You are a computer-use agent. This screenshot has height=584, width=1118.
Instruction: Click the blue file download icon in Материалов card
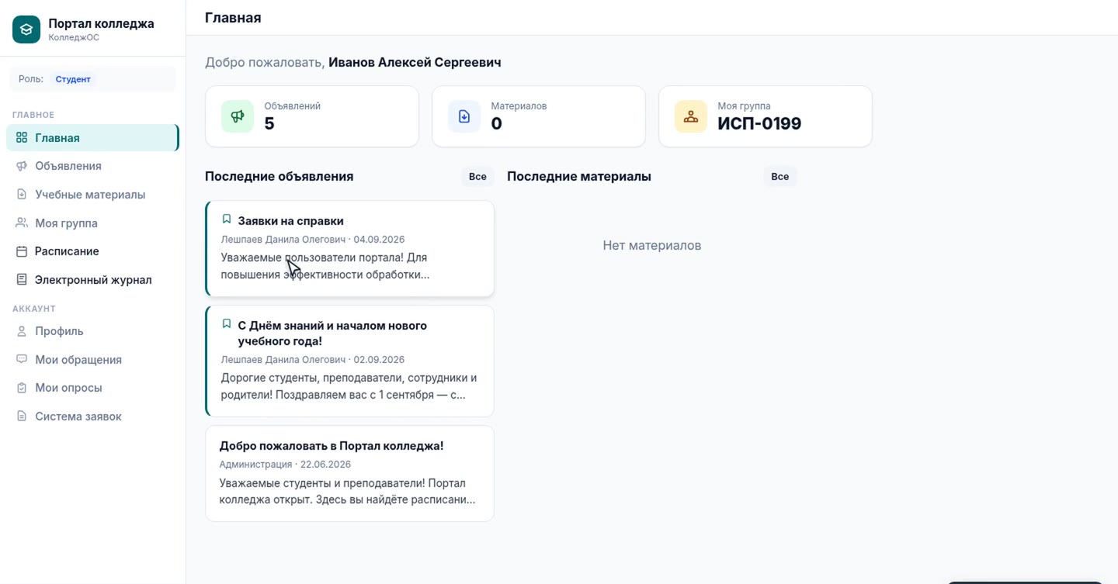464,116
